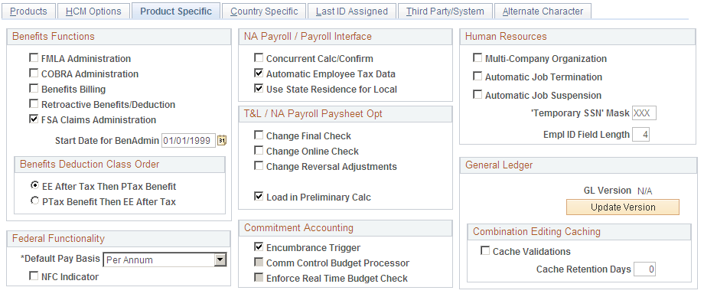Viewport: 704px width, 297px height.
Task: Click the Start Date for BenAdmin field
Action: [188, 141]
